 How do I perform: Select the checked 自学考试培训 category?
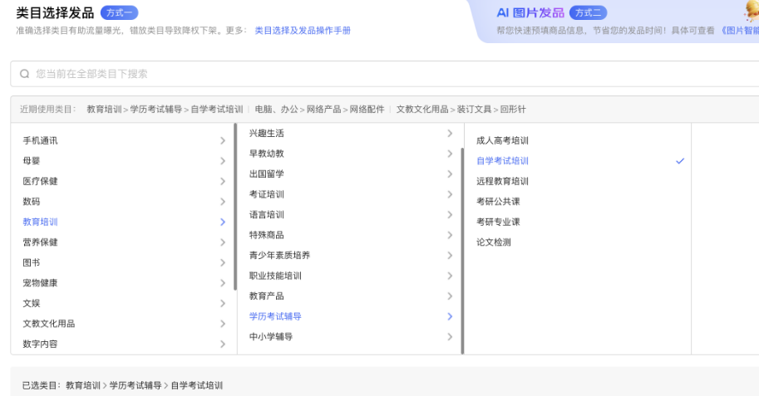pos(502,161)
